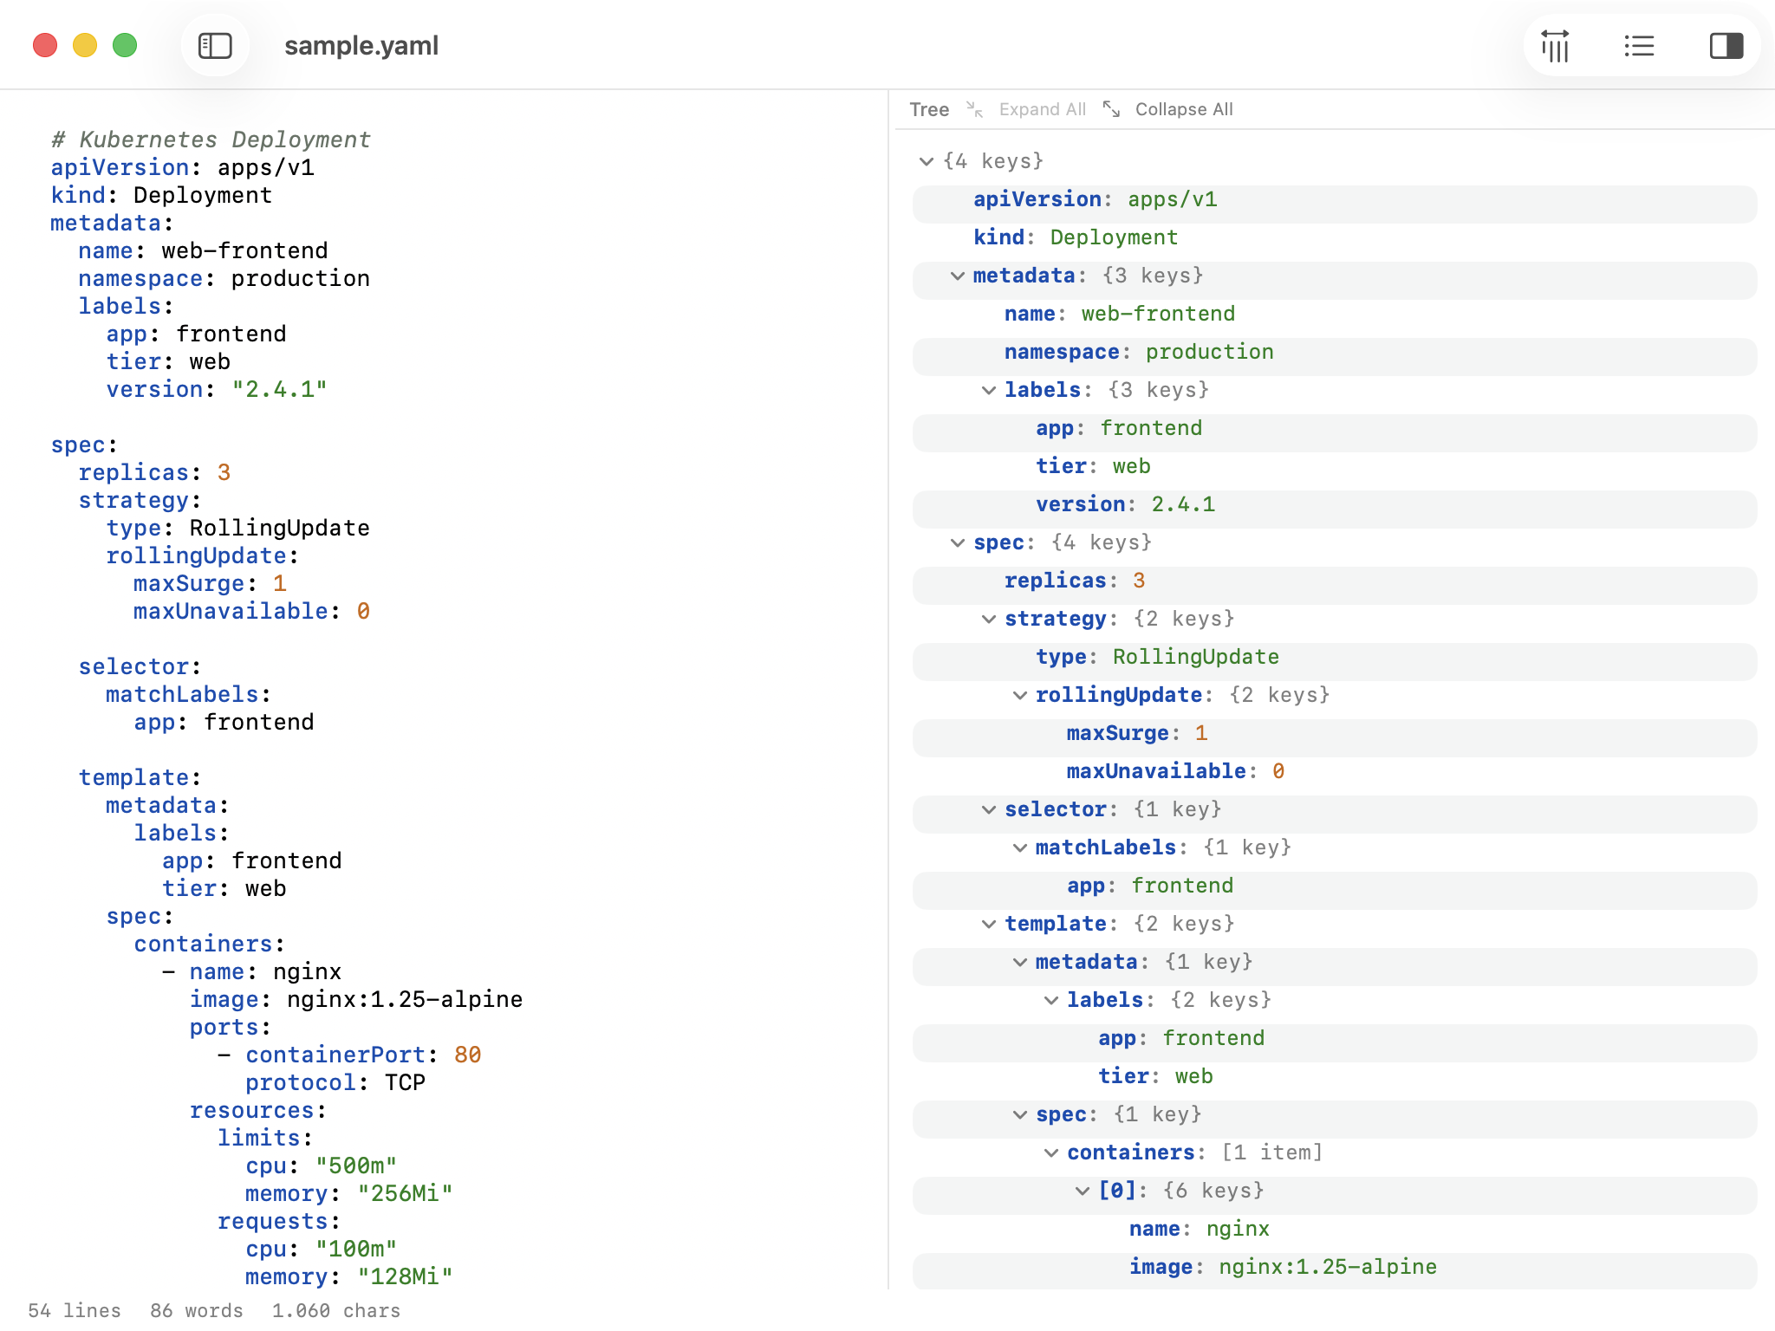
Task: Collapse the spec {4 keys} node
Action: (957, 542)
